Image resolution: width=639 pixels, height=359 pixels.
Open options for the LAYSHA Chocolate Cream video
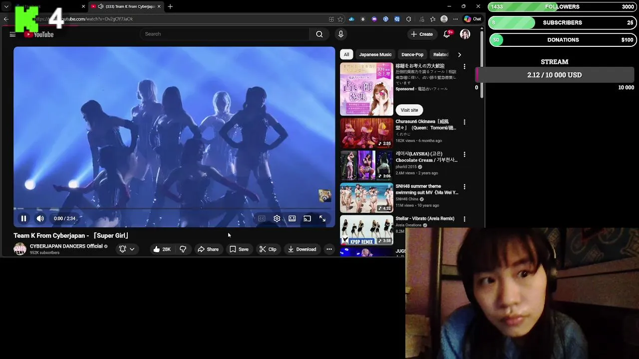464,155
